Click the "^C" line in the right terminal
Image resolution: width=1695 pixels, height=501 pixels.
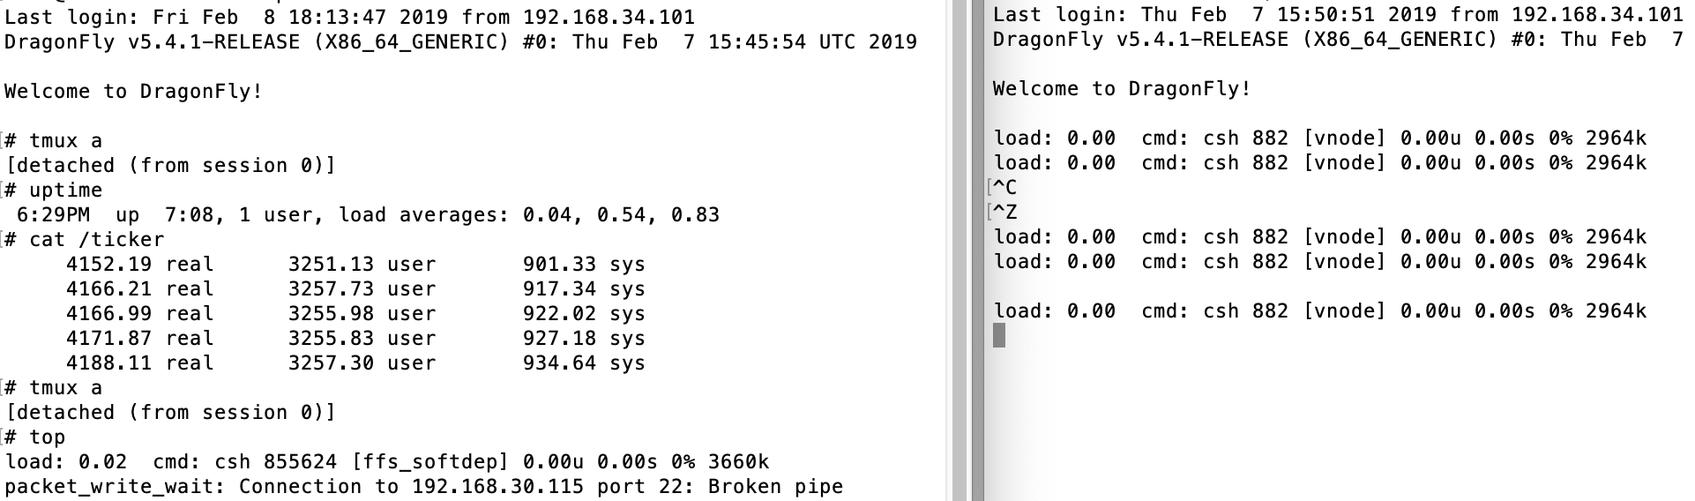click(1005, 188)
